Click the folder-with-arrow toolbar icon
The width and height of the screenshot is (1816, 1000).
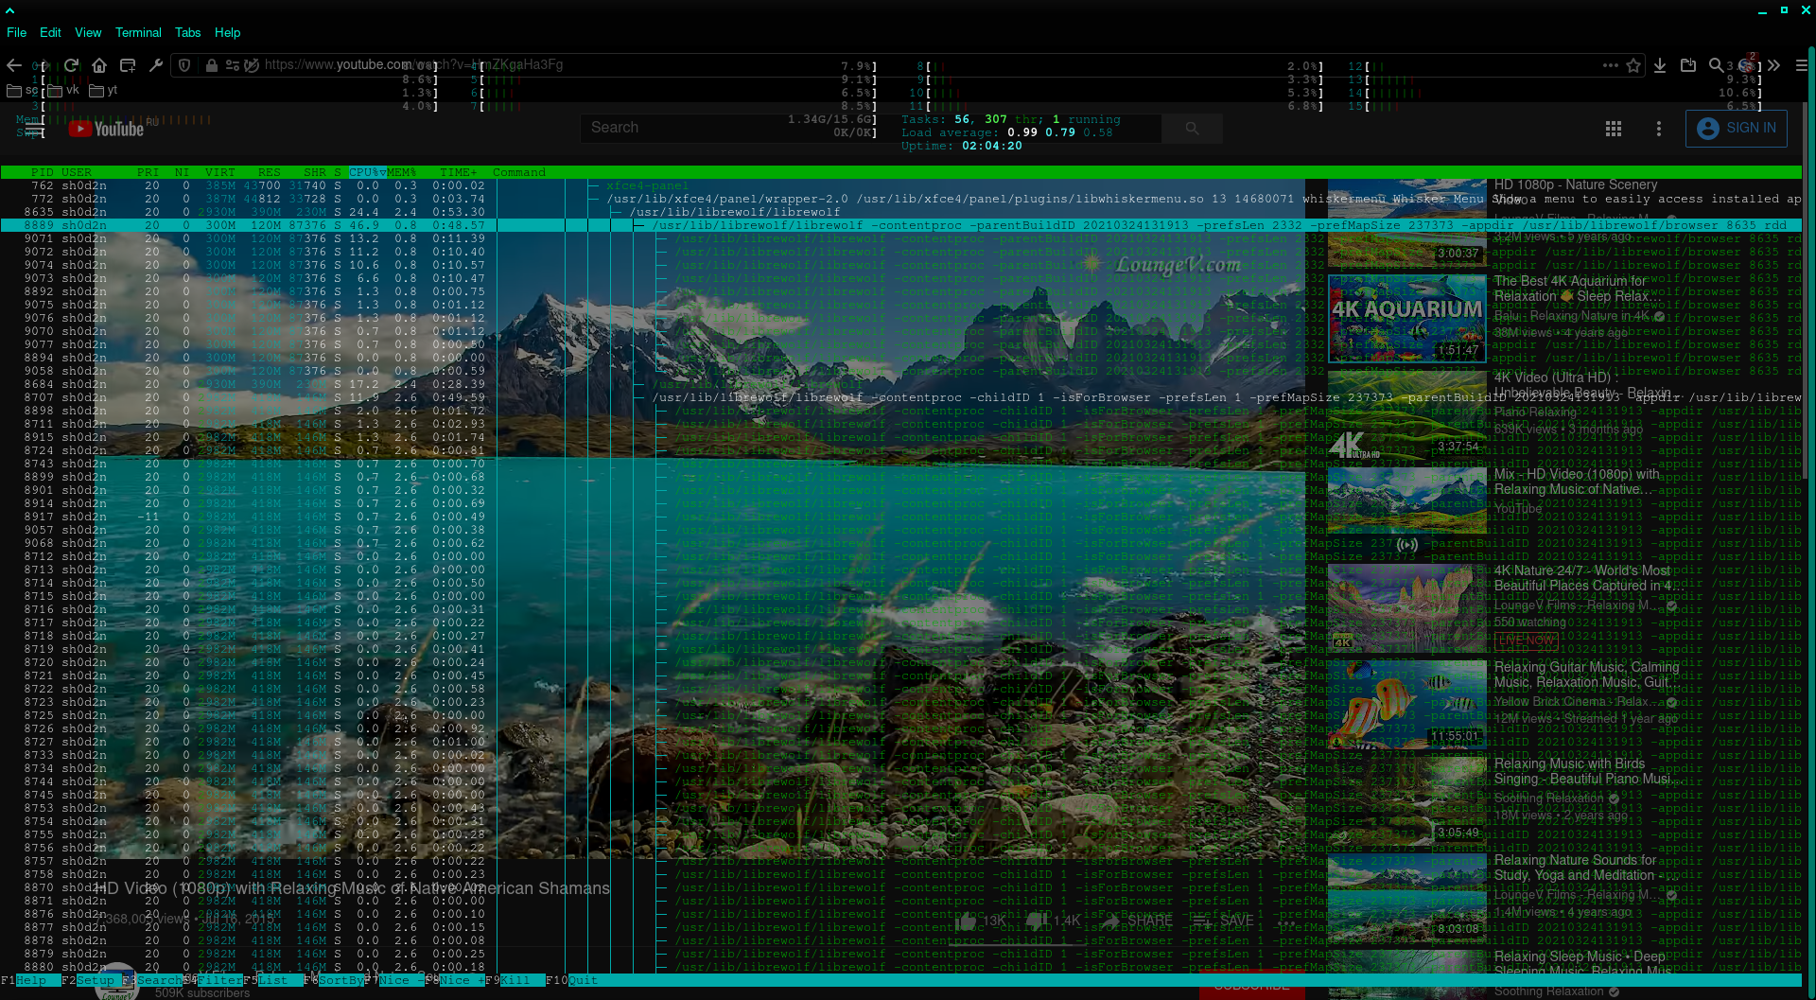pyautogui.click(x=1688, y=65)
